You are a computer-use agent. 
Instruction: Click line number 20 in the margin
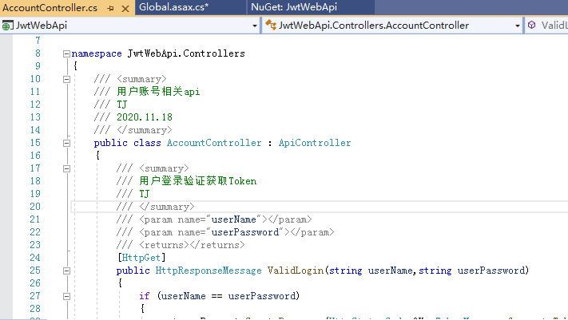coord(34,207)
